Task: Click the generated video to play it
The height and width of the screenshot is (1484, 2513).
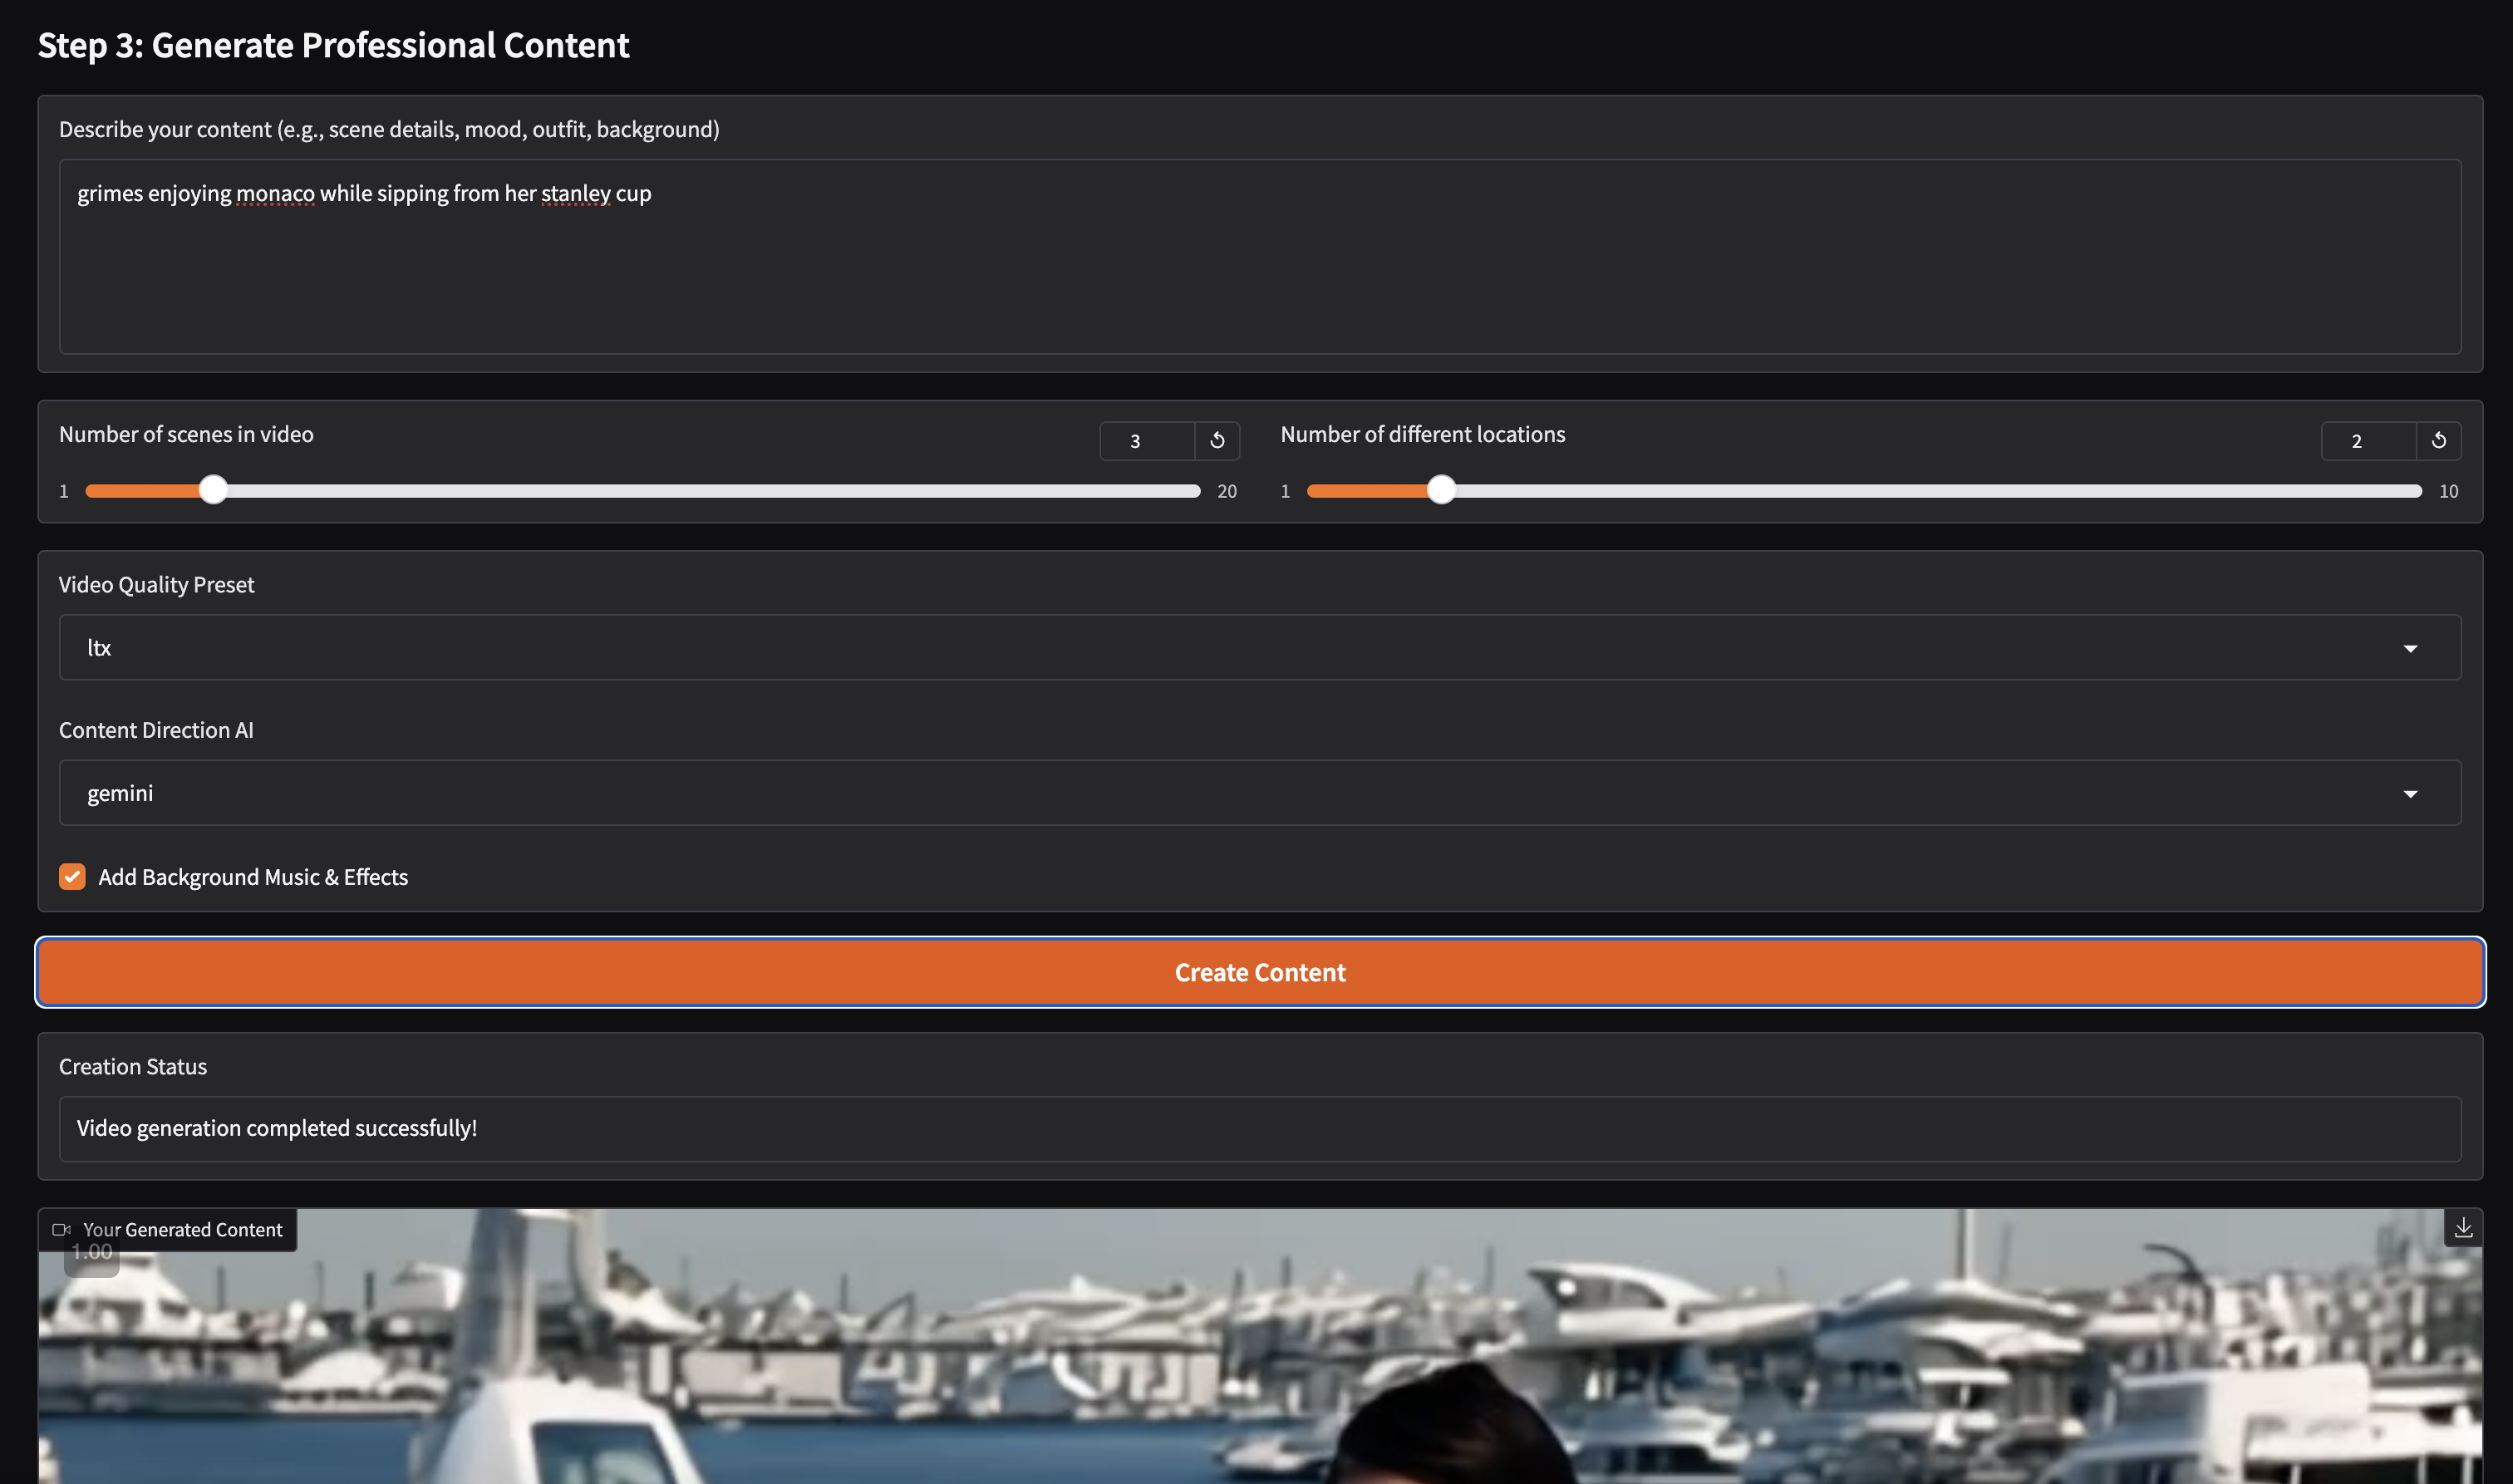Action: (1256, 1380)
